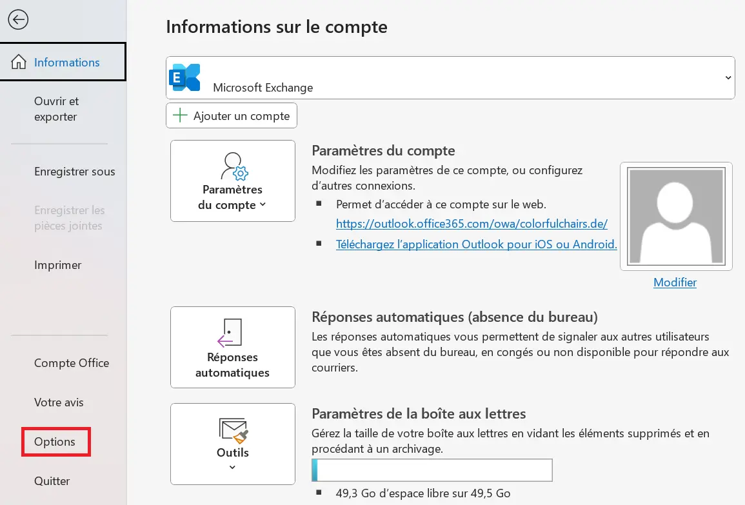Click the Informations sur le compte heading
This screenshot has width=745, height=505.
[x=277, y=26]
